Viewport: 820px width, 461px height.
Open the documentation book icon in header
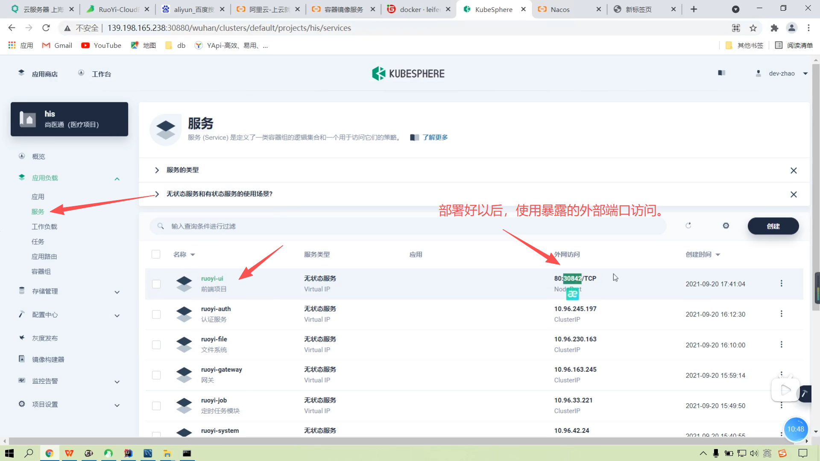pyautogui.click(x=722, y=73)
